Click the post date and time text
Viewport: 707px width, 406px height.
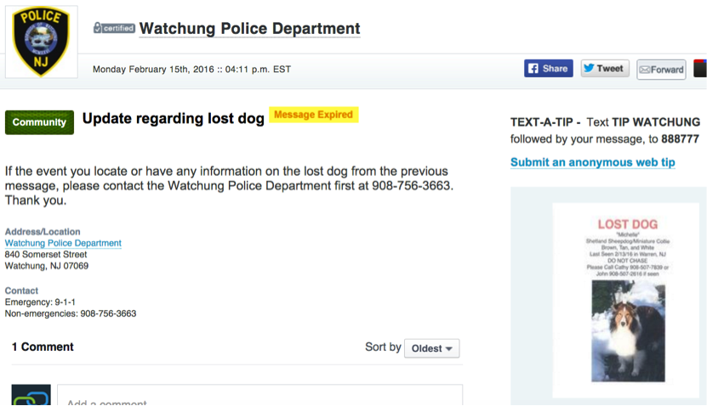point(191,70)
